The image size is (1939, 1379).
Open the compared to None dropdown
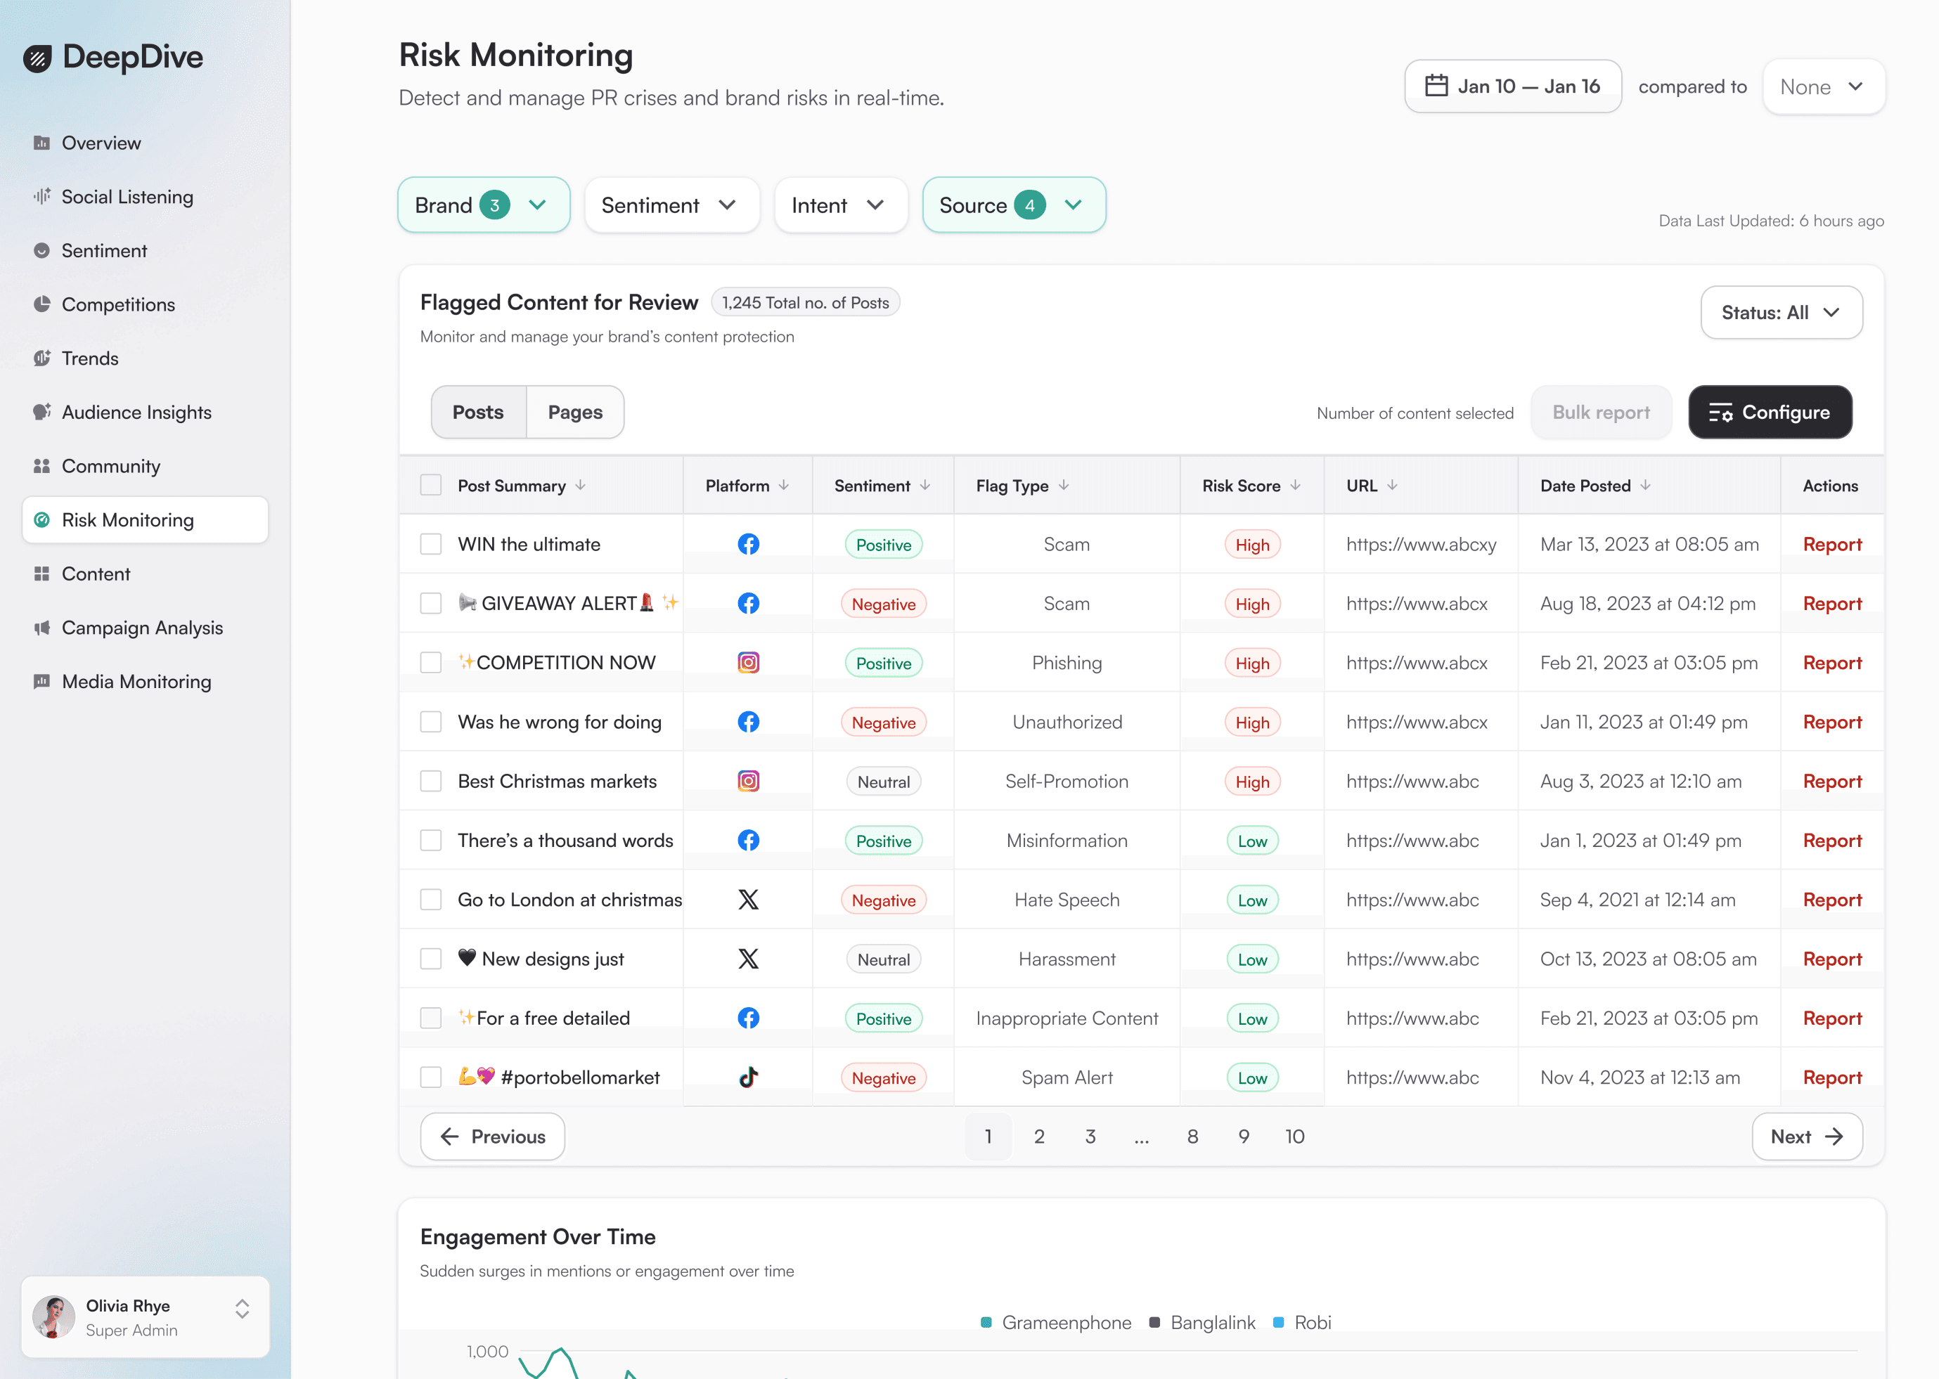pos(1822,86)
